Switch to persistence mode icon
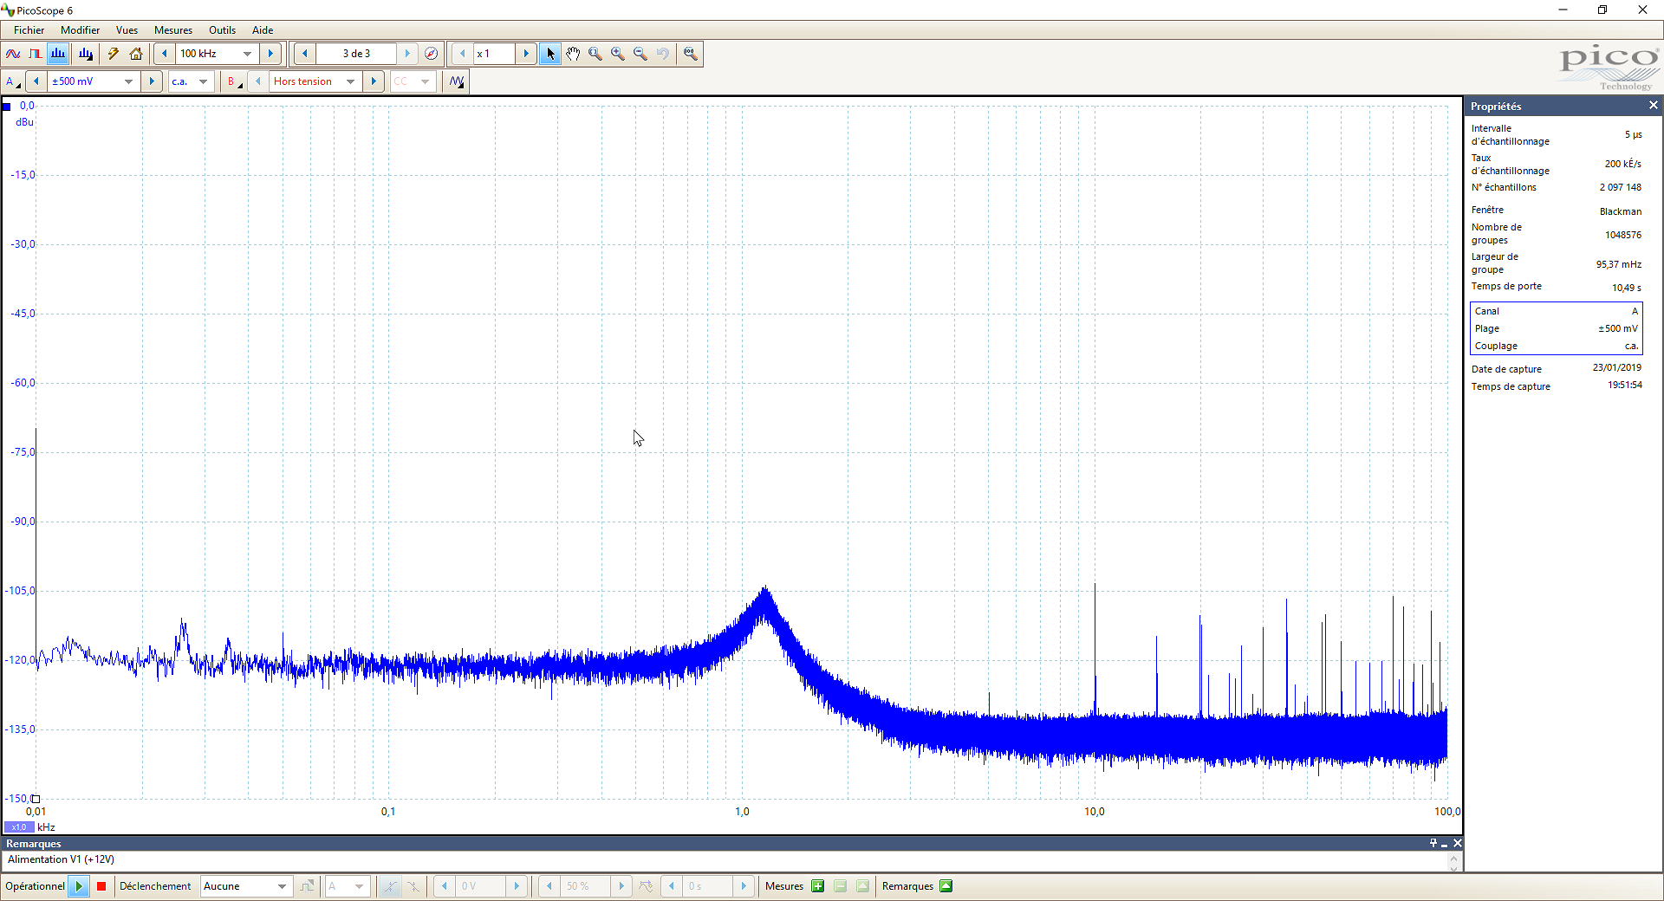This screenshot has height=901, width=1664. coord(35,54)
